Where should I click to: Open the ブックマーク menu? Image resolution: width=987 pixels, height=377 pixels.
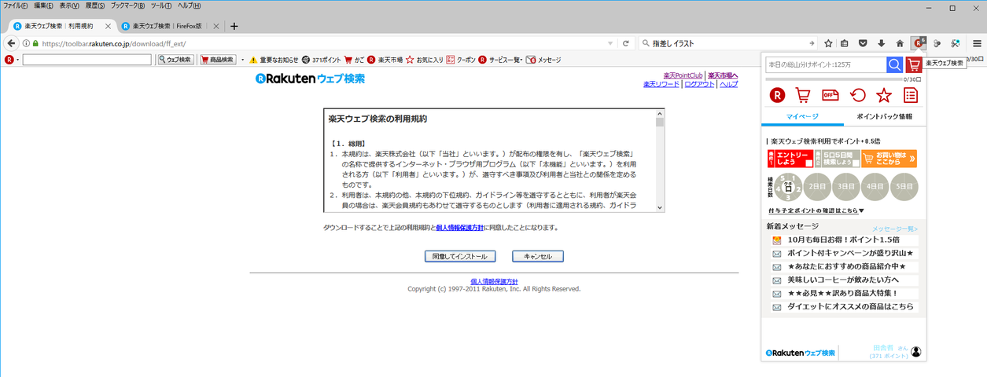[x=127, y=5]
